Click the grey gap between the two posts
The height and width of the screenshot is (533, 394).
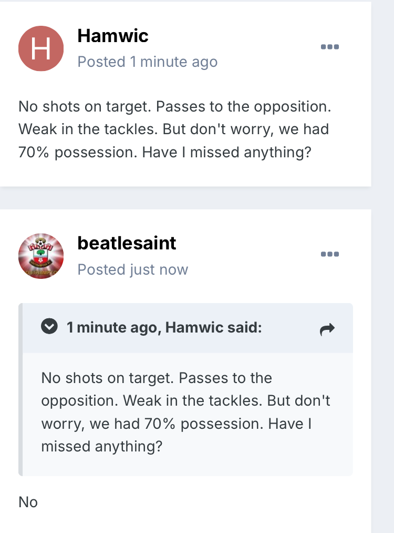185,198
